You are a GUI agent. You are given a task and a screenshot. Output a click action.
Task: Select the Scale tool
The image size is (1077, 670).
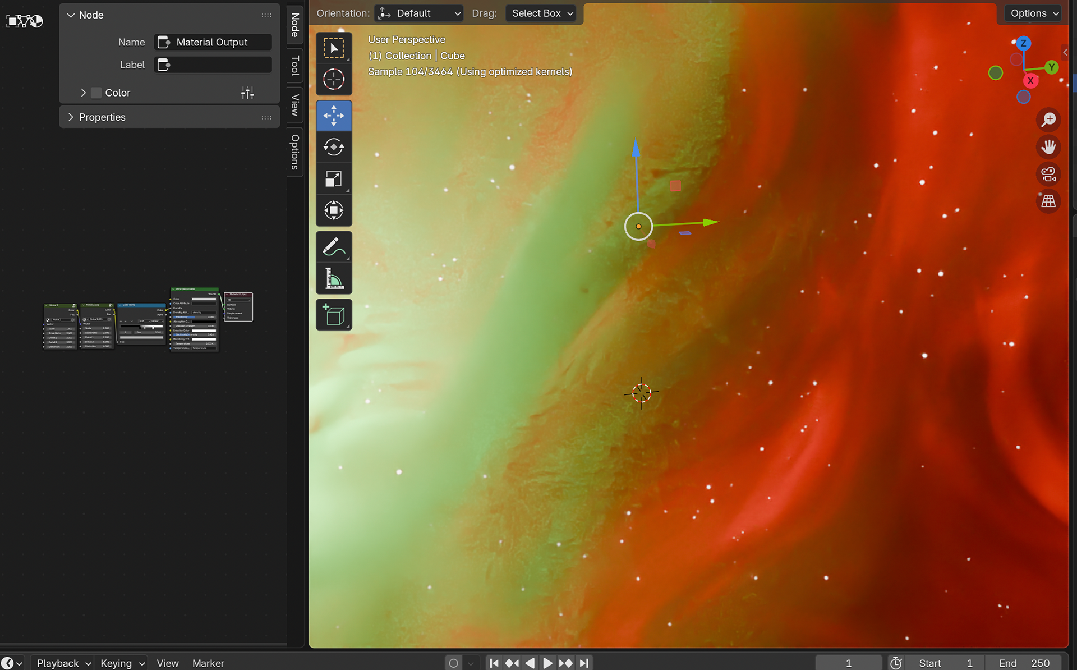pyautogui.click(x=334, y=179)
